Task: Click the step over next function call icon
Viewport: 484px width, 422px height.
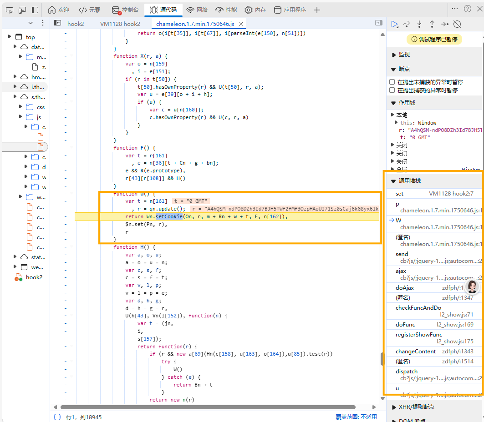Action: (x=408, y=25)
